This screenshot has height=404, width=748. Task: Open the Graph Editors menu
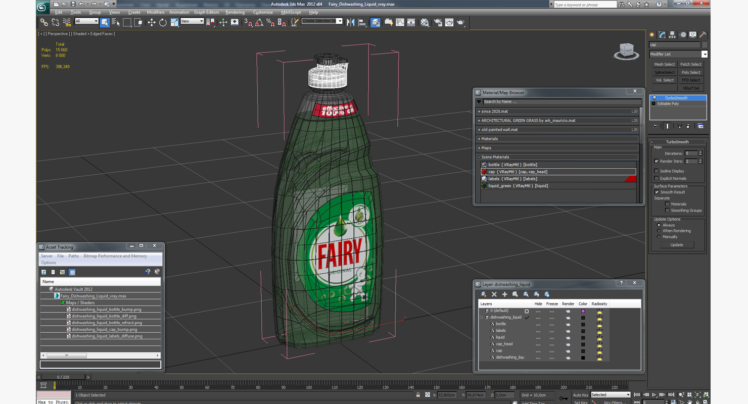click(207, 12)
